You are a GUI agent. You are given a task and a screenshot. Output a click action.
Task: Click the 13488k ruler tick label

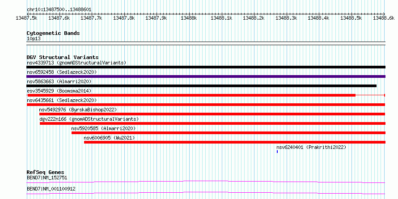pos(189,18)
